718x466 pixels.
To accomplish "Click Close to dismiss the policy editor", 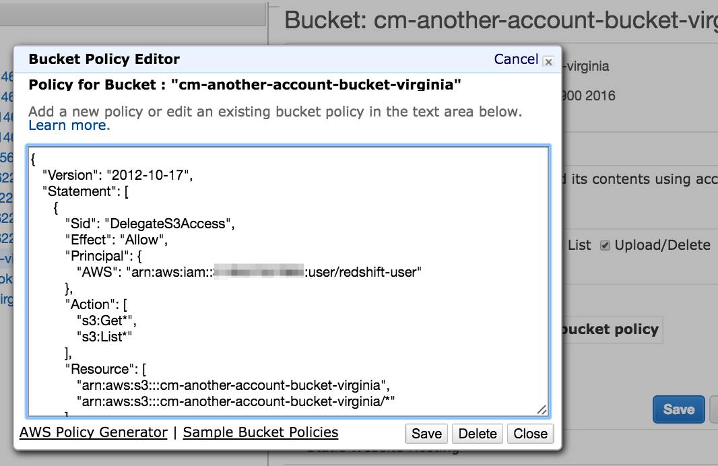I will (528, 433).
